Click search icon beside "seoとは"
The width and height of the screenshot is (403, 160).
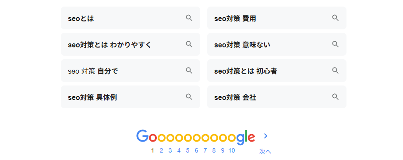coord(189,18)
